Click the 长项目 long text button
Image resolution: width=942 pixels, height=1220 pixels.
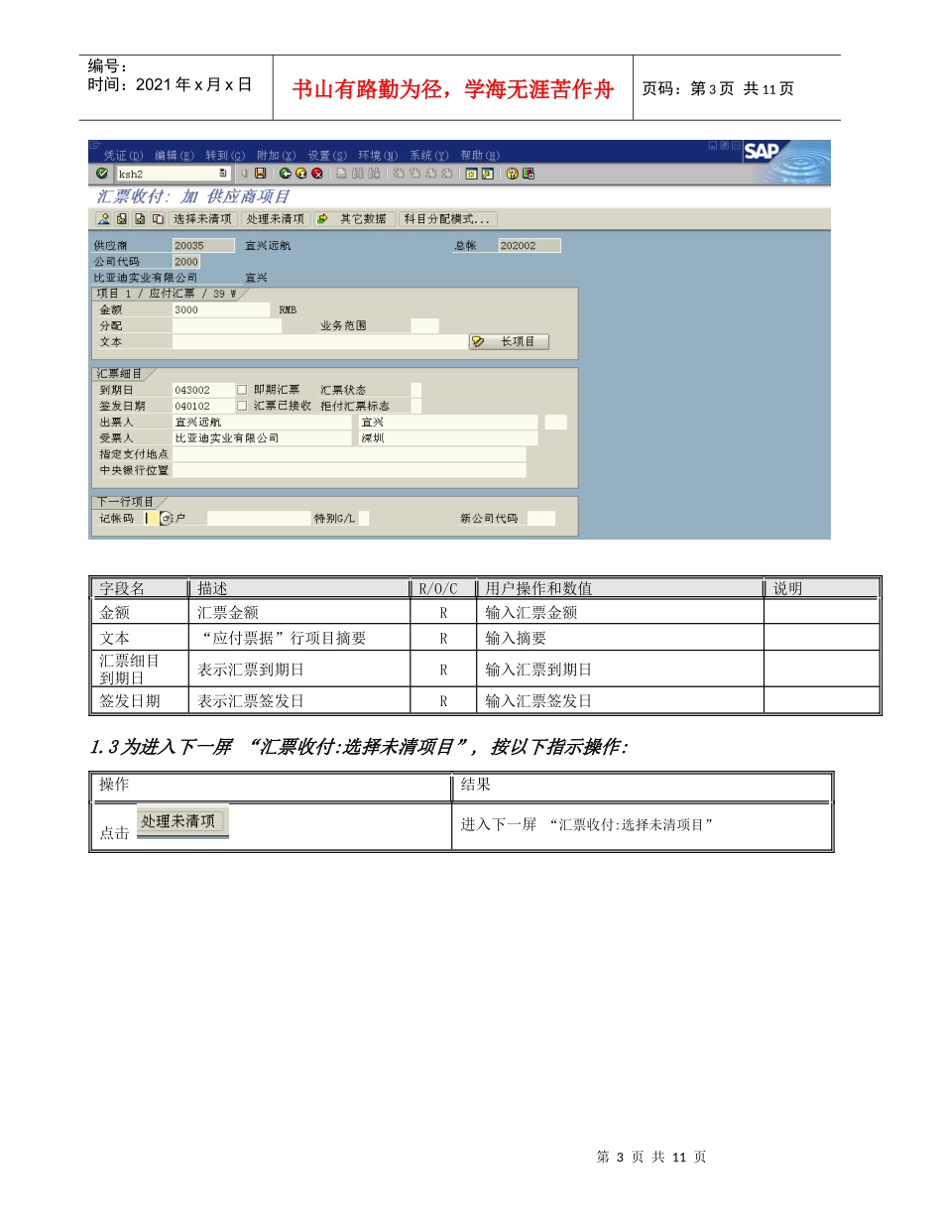[509, 341]
